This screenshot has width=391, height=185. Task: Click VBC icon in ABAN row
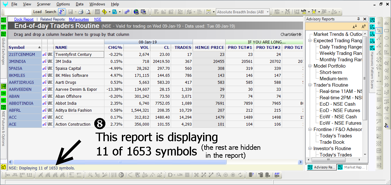tap(50, 96)
